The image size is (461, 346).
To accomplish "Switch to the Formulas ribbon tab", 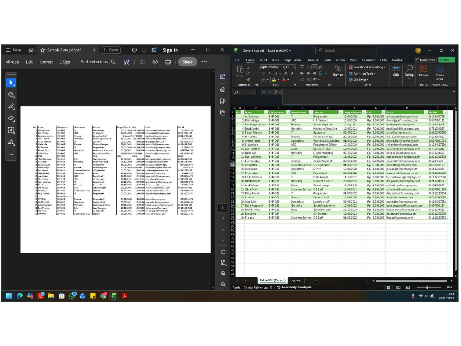I will (313, 60).
